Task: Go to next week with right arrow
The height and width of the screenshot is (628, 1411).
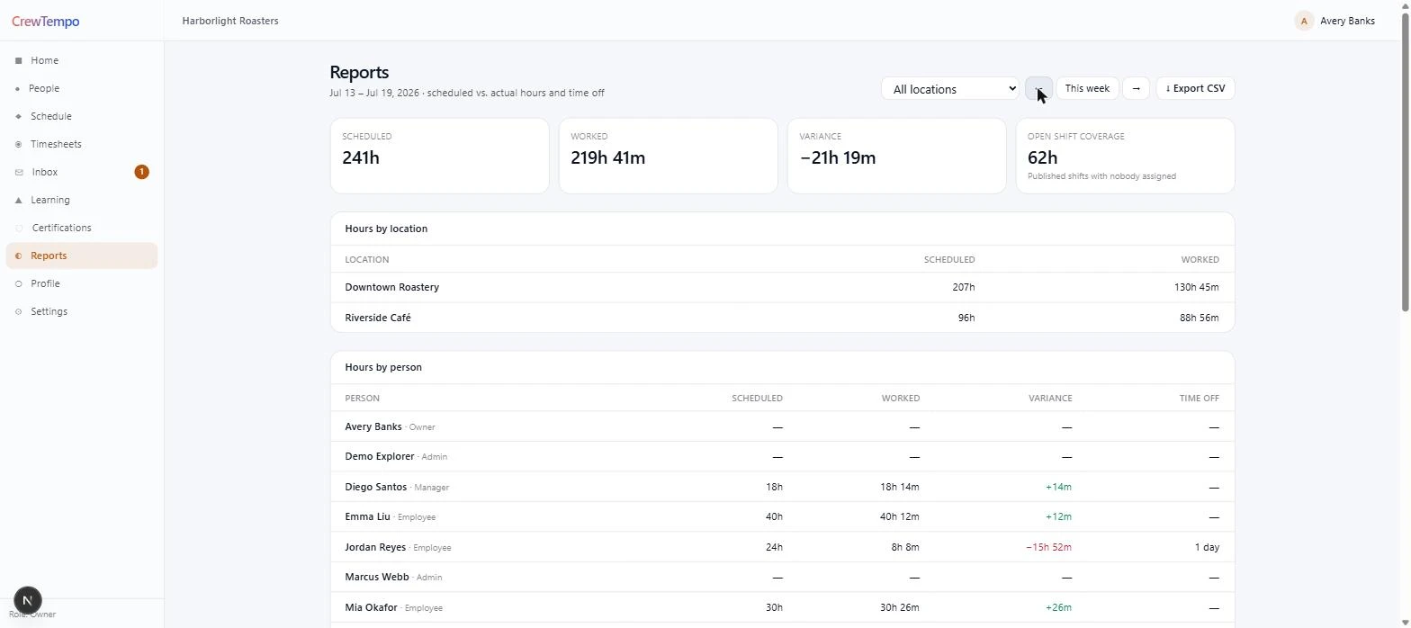Action: click(x=1136, y=88)
